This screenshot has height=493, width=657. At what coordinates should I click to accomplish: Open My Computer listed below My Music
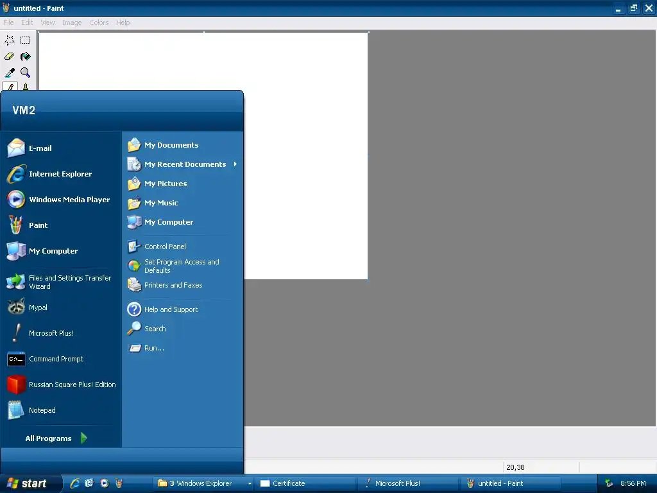click(183, 222)
